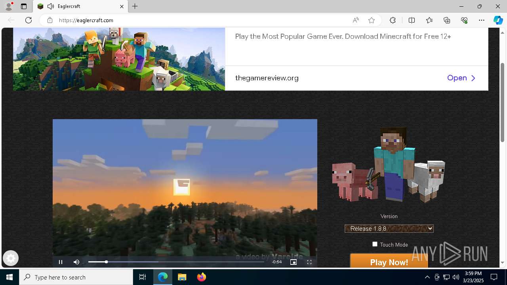Close the Eaglercraft tab
This screenshot has width=507, height=285.
tap(122, 6)
